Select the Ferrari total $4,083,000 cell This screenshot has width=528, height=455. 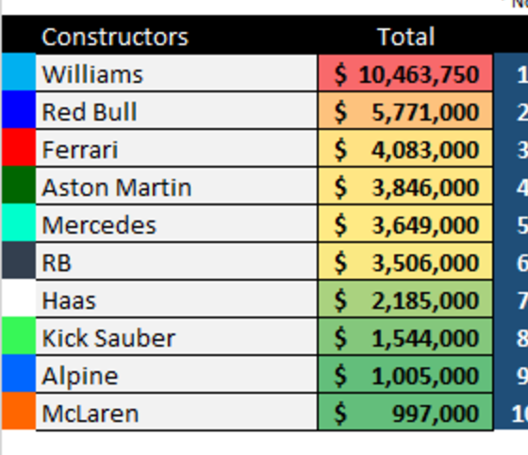pyautogui.click(x=405, y=148)
